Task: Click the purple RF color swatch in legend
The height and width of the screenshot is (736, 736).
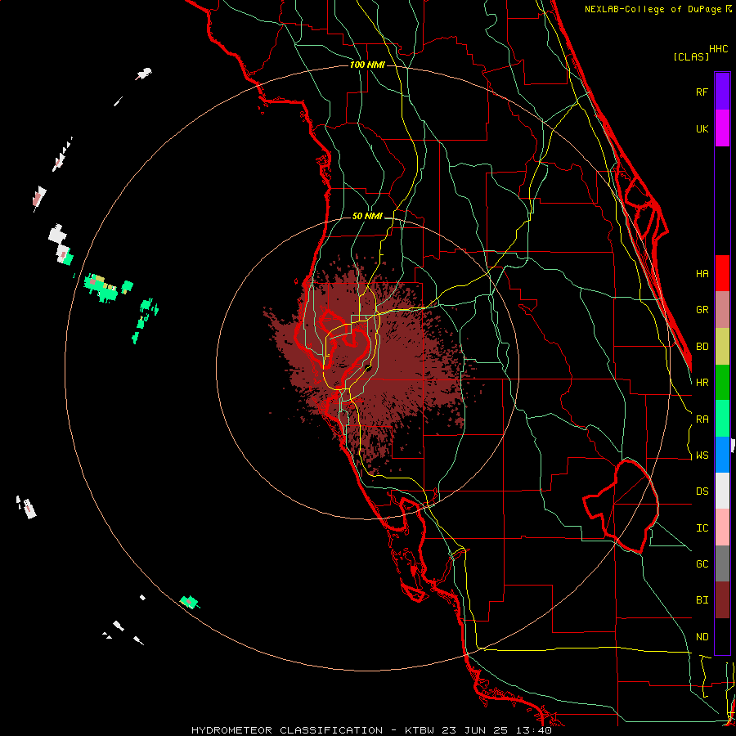Action: click(x=722, y=92)
